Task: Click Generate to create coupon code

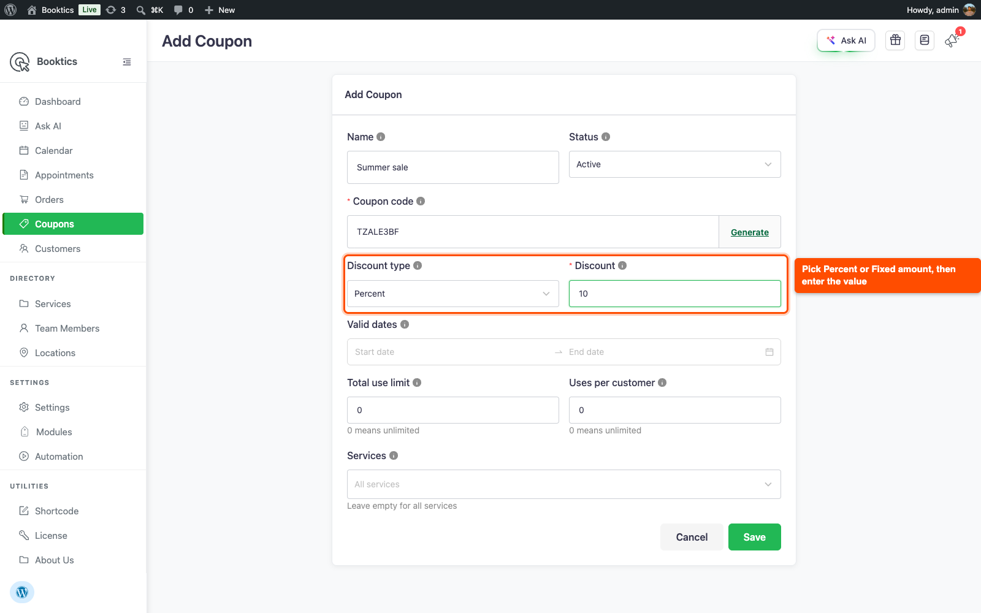Action: tap(750, 232)
